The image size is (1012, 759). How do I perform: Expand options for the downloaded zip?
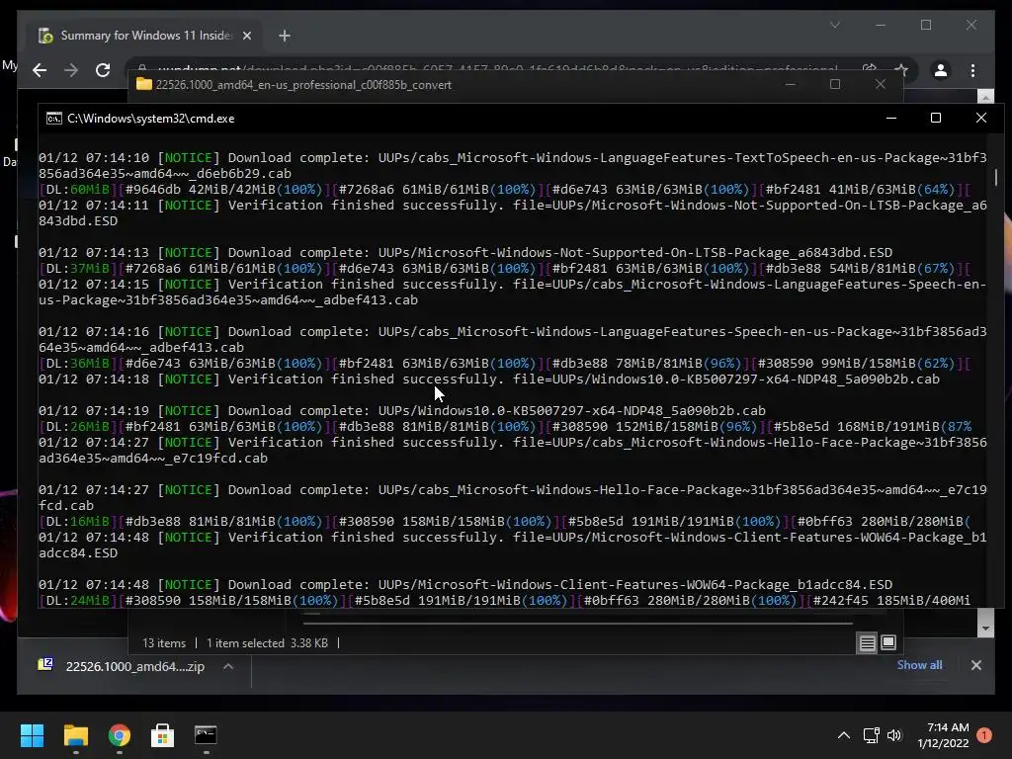pyautogui.click(x=228, y=667)
